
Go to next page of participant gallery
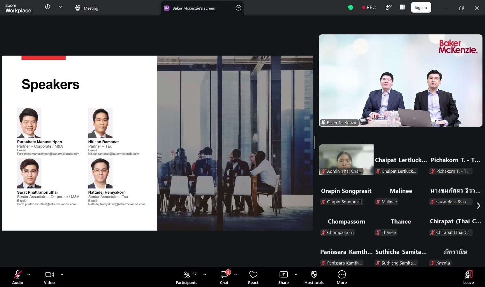(x=478, y=206)
